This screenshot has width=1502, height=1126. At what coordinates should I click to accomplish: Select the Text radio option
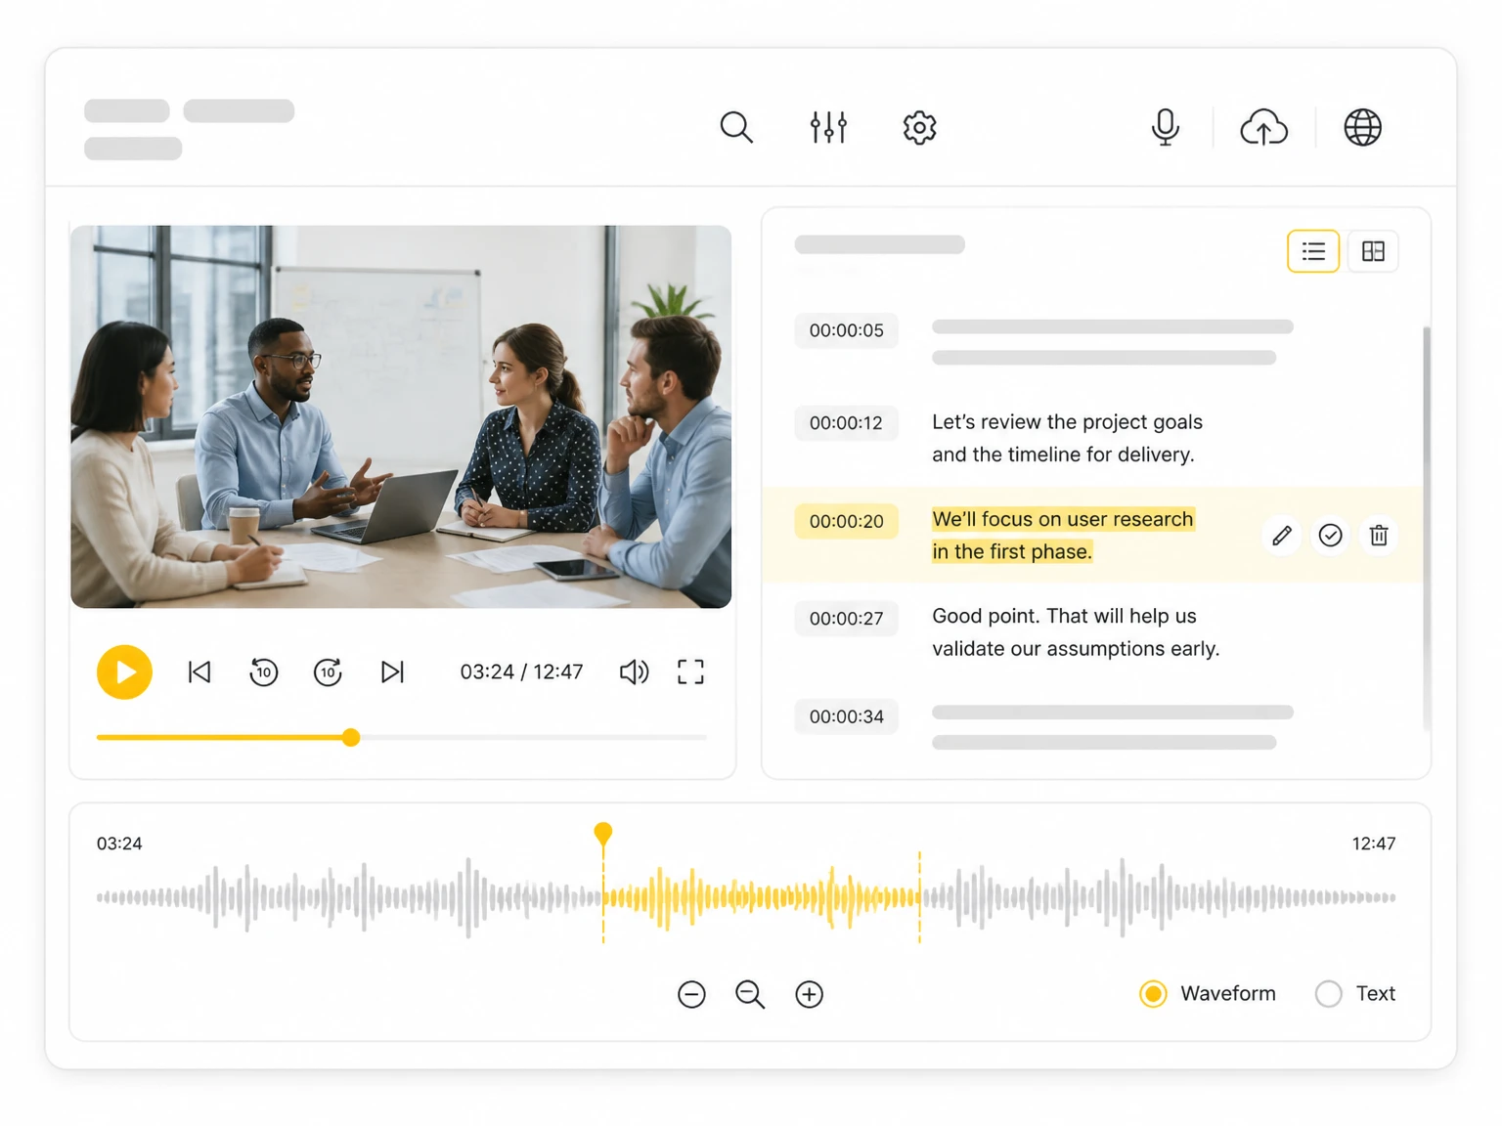[x=1328, y=994]
